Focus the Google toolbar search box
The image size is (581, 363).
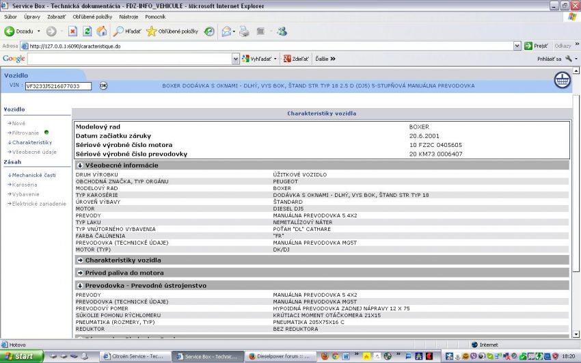click(x=130, y=59)
